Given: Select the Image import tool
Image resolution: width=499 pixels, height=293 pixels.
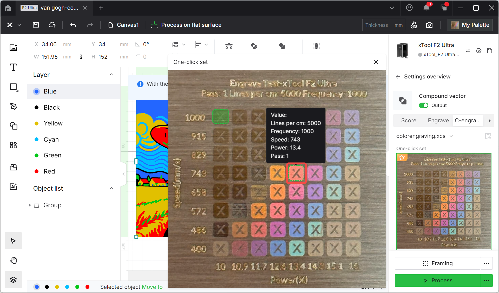Looking at the screenshot, I should (x=14, y=48).
